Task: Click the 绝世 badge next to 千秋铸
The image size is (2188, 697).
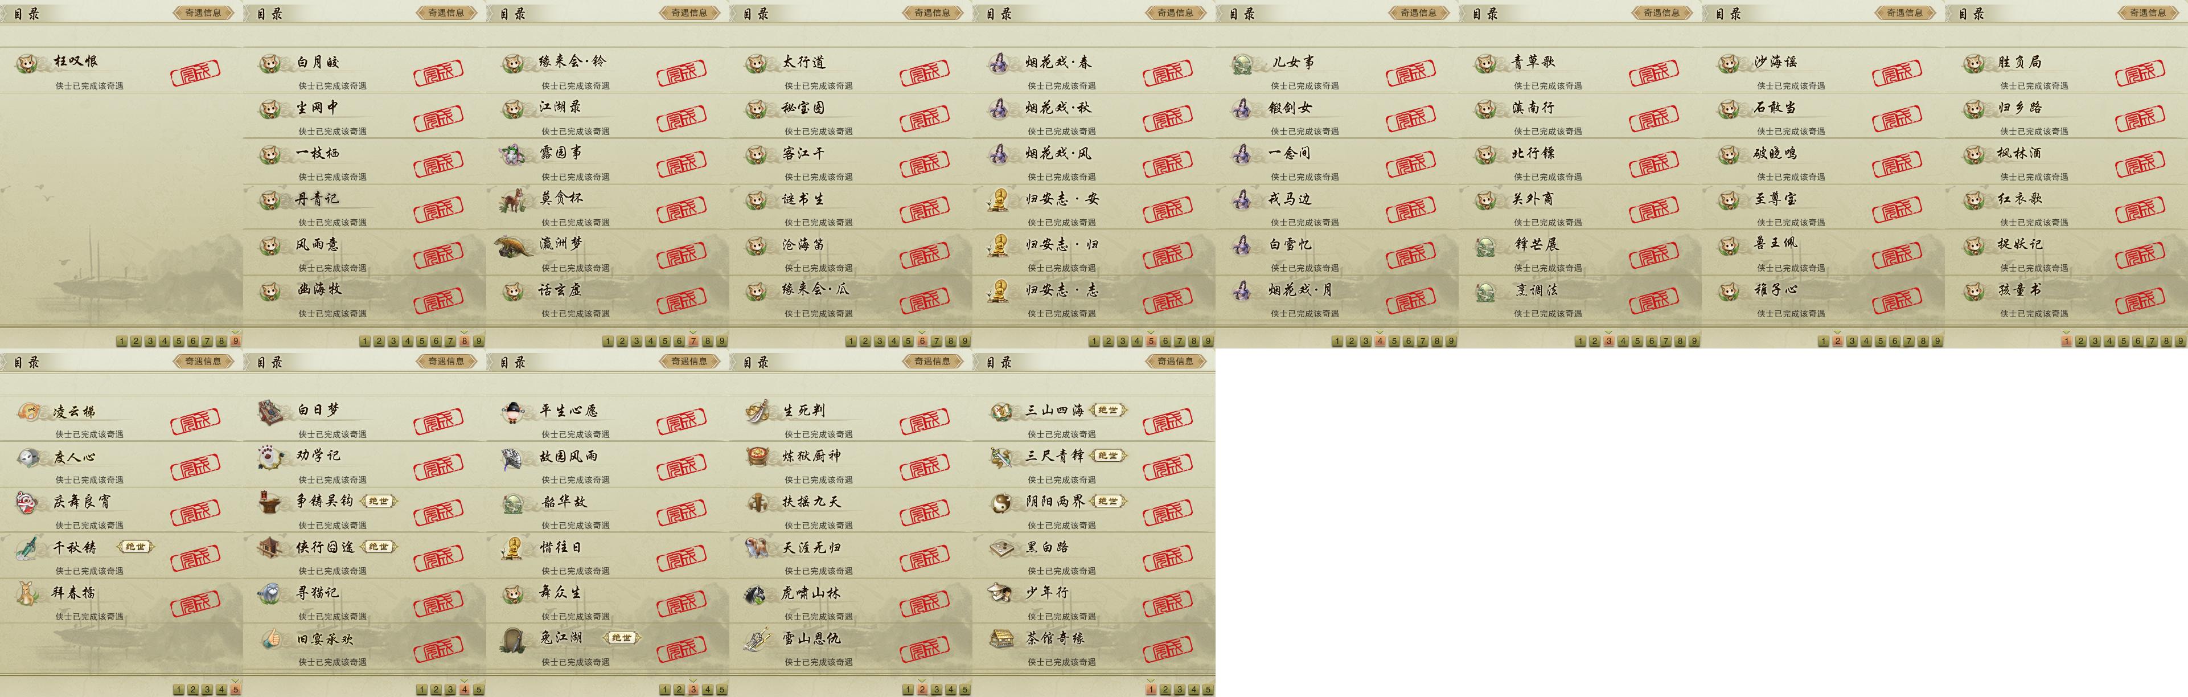Action: 136,547
